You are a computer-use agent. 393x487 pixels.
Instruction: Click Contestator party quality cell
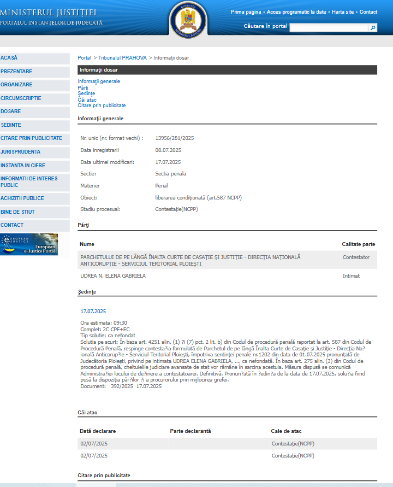(x=356, y=257)
